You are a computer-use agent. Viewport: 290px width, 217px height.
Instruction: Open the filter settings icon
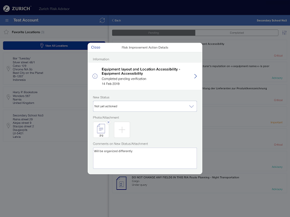(x=284, y=33)
